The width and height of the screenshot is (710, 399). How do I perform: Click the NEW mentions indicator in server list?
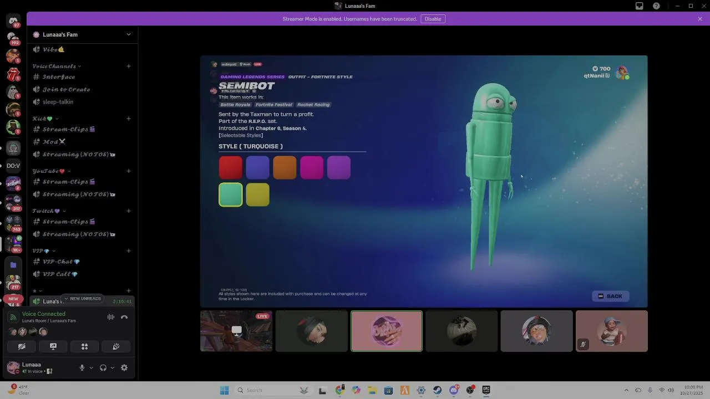(13, 299)
